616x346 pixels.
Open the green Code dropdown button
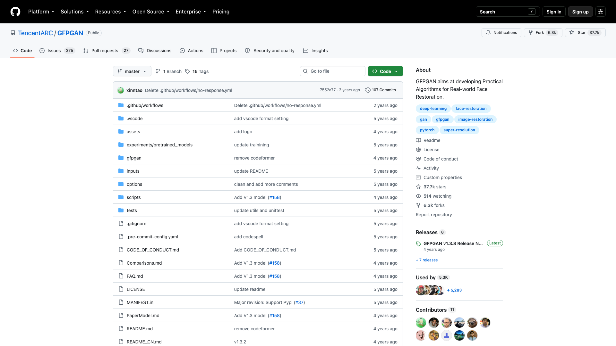(x=385, y=71)
